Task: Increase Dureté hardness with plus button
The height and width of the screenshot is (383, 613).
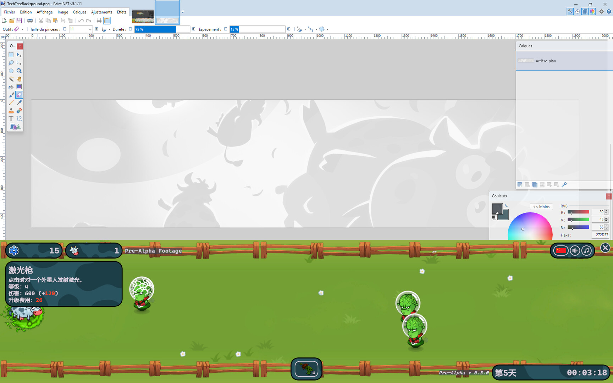Action: point(194,29)
